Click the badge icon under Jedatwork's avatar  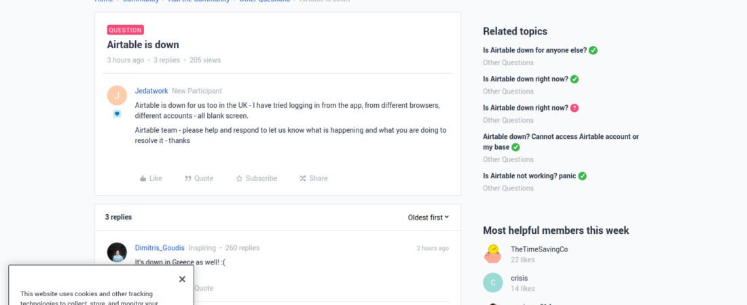click(117, 114)
